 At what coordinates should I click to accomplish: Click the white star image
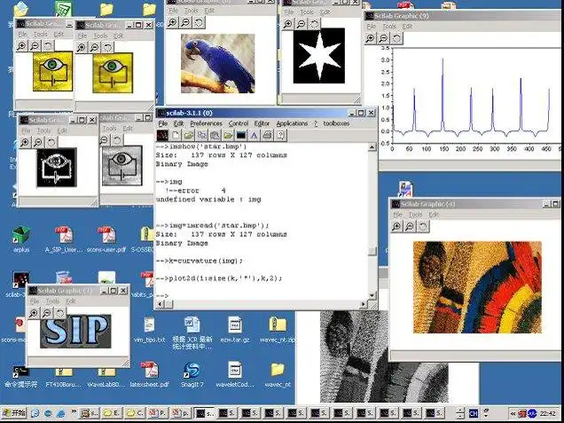click(x=319, y=56)
